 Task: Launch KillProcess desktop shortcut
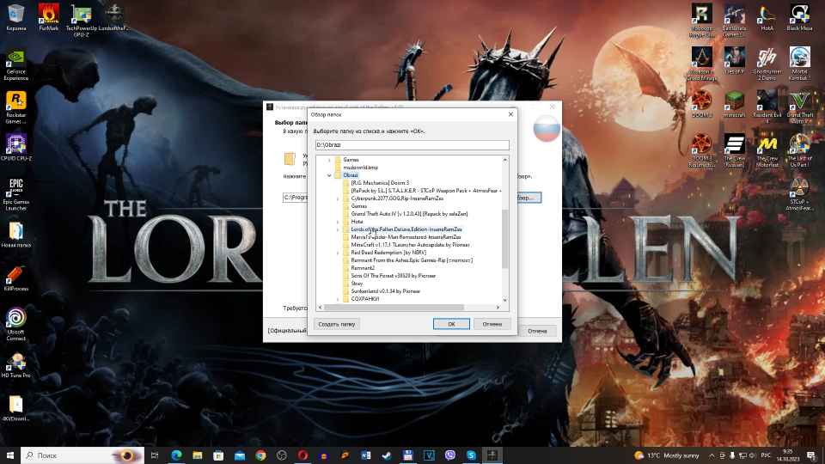(x=15, y=278)
